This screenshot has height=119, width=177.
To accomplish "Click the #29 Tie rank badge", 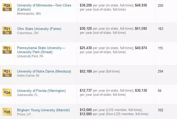I will [7, 7].
